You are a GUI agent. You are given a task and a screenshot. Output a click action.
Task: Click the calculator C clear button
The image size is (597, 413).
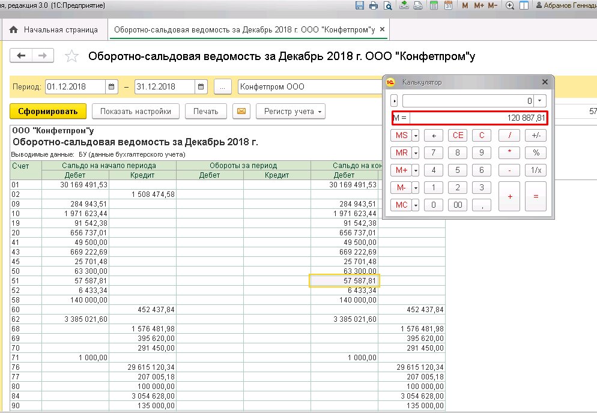coord(482,135)
